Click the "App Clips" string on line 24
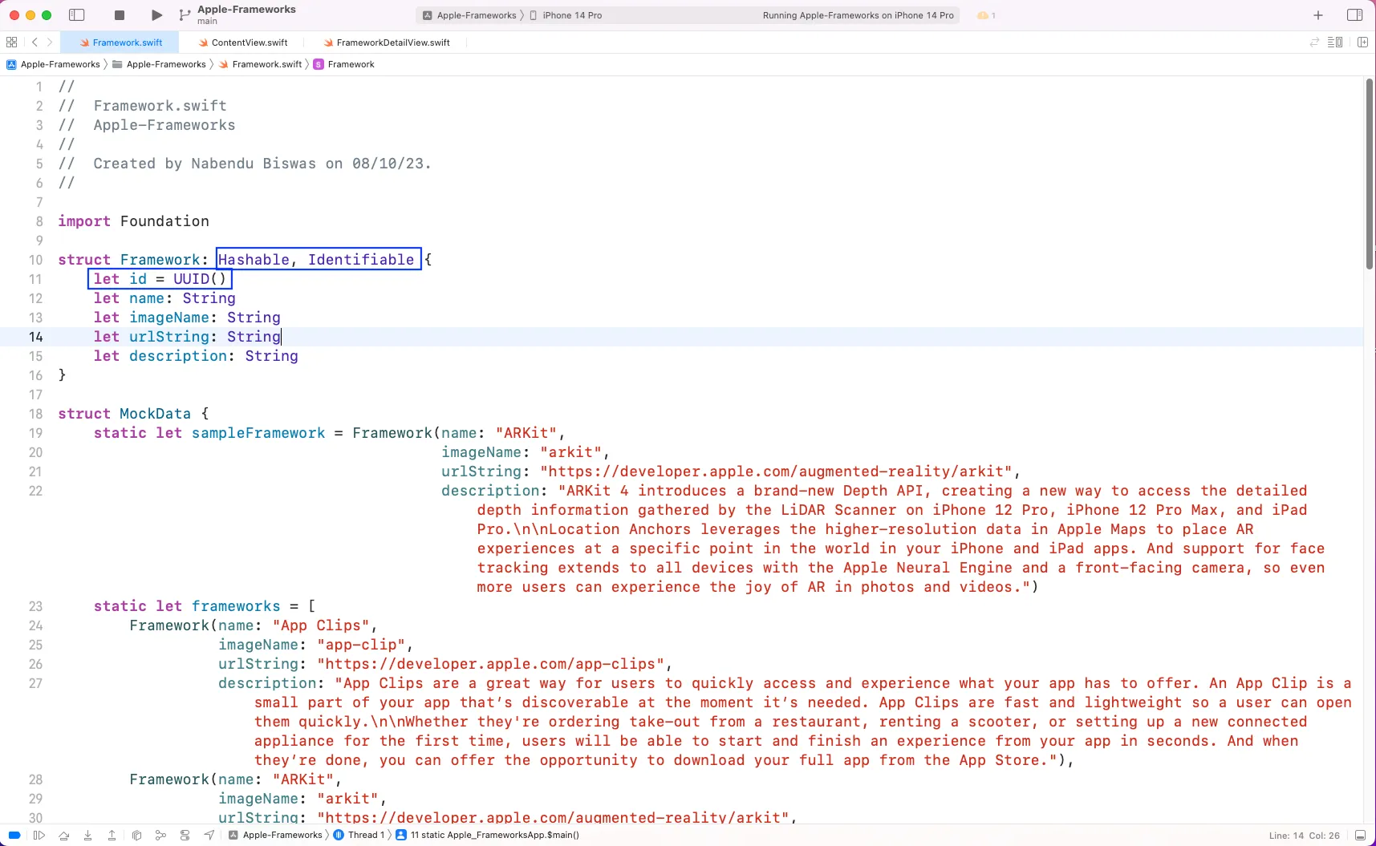The height and width of the screenshot is (846, 1376). [321, 625]
